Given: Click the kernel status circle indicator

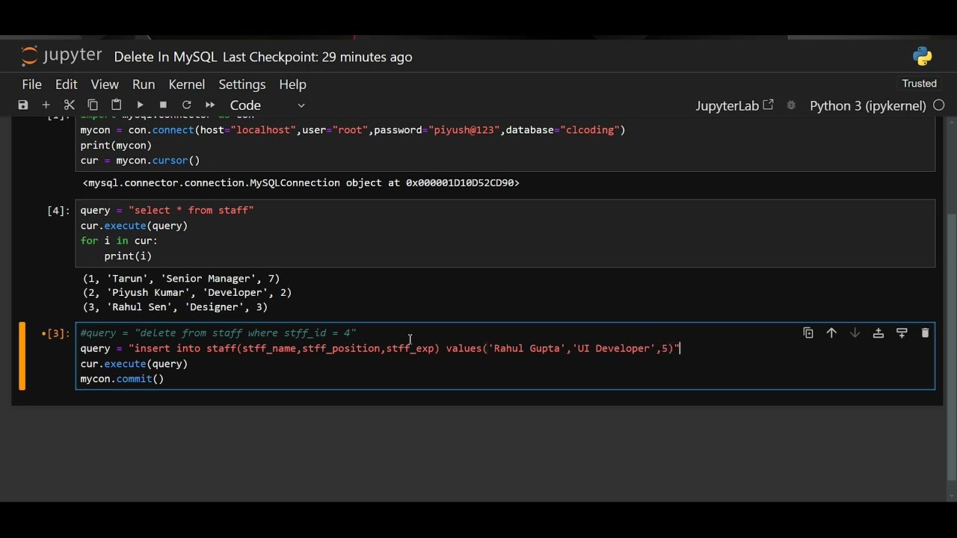Looking at the screenshot, I should pyautogui.click(x=939, y=105).
